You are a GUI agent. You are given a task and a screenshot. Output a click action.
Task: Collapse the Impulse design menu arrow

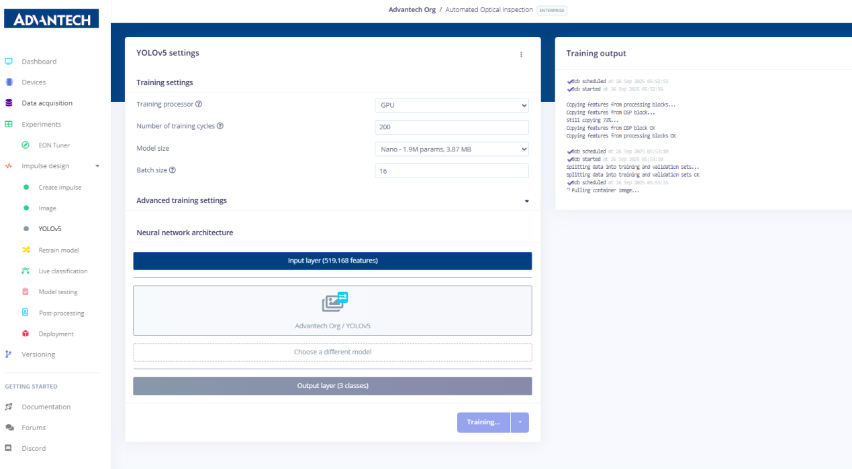97,166
